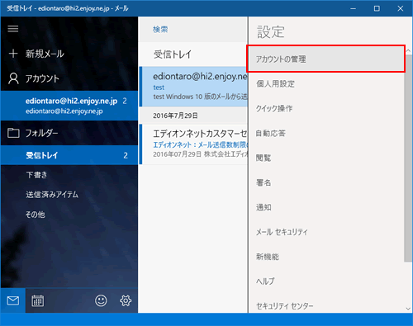Open the Calendar app icon
The width and height of the screenshot is (413, 326).
[38, 300]
